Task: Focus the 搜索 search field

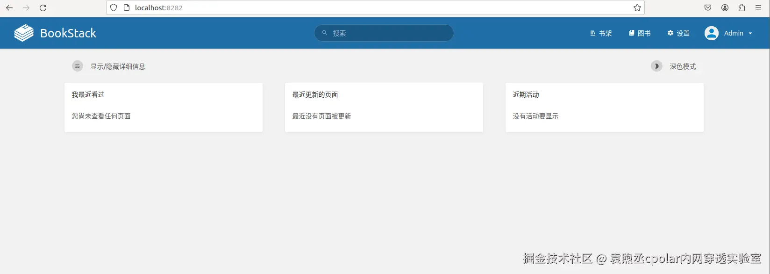Action: point(384,33)
